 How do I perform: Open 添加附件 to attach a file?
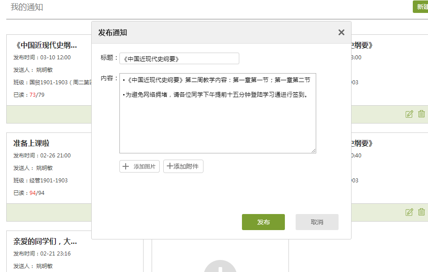pos(183,166)
